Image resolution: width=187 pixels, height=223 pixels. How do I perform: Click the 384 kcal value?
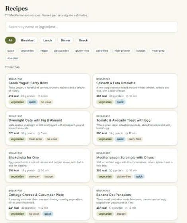point(101,96)
